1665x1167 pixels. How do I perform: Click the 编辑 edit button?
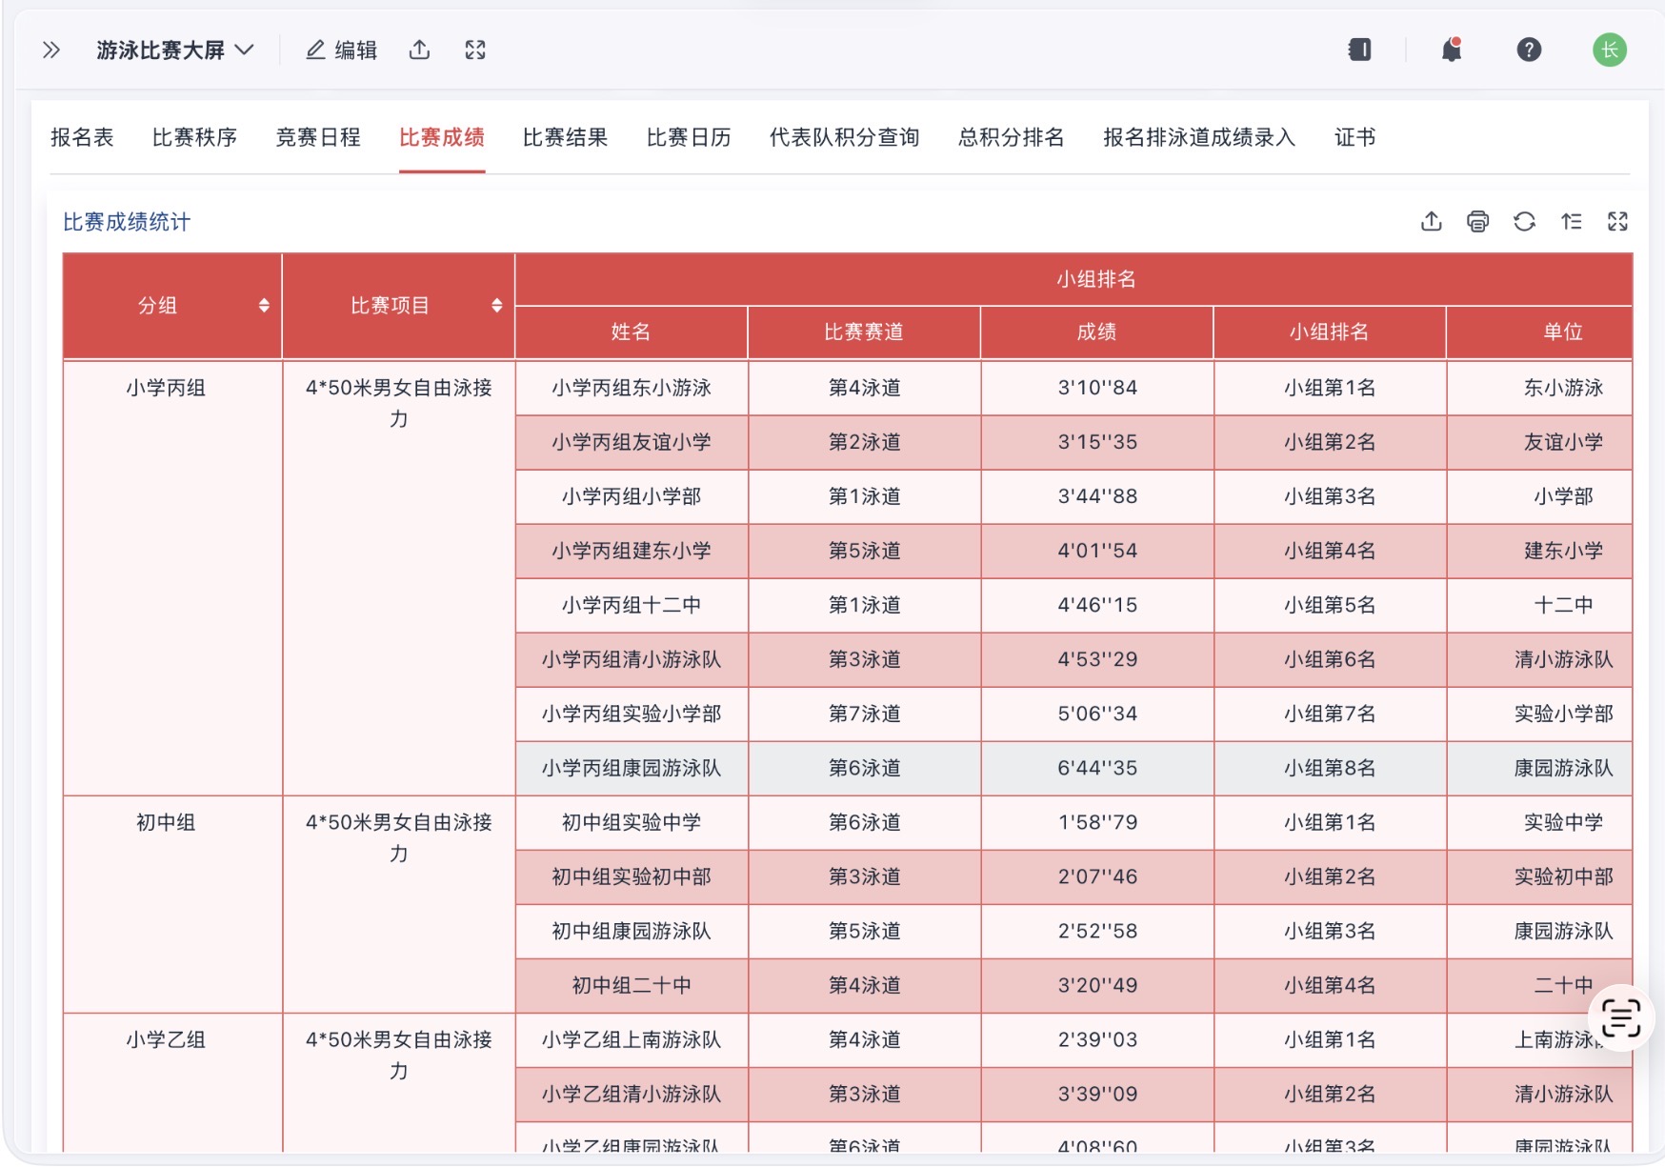click(x=342, y=50)
